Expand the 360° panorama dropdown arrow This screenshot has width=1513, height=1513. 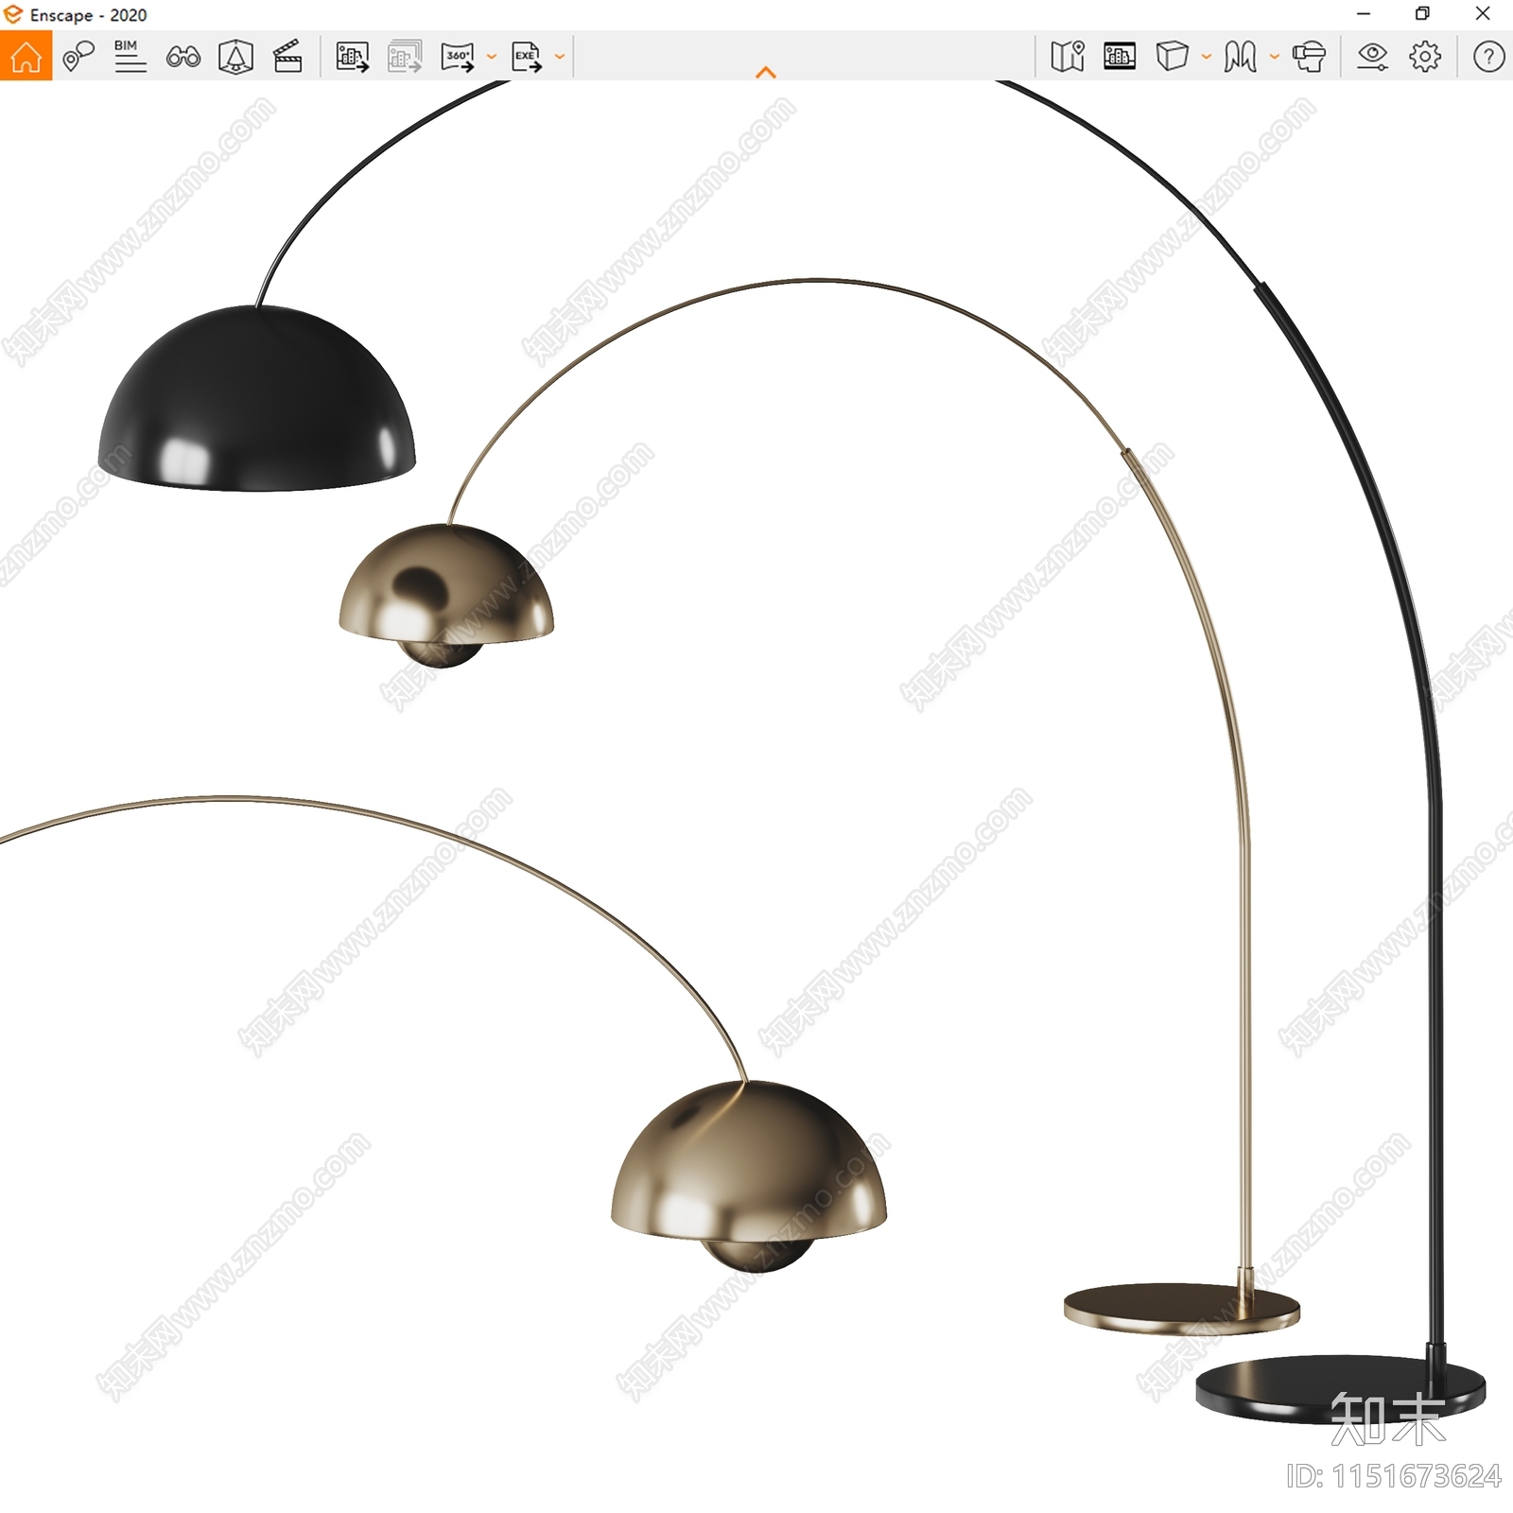point(491,57)
